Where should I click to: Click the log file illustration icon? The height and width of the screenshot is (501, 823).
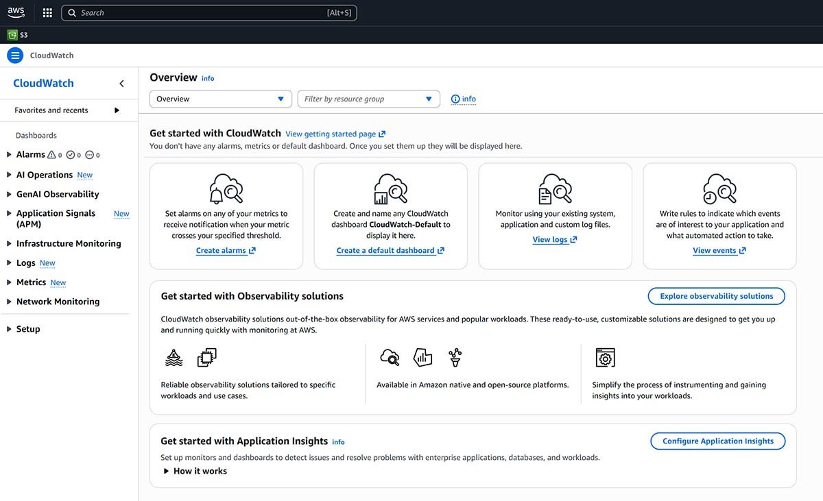point(555,188)
